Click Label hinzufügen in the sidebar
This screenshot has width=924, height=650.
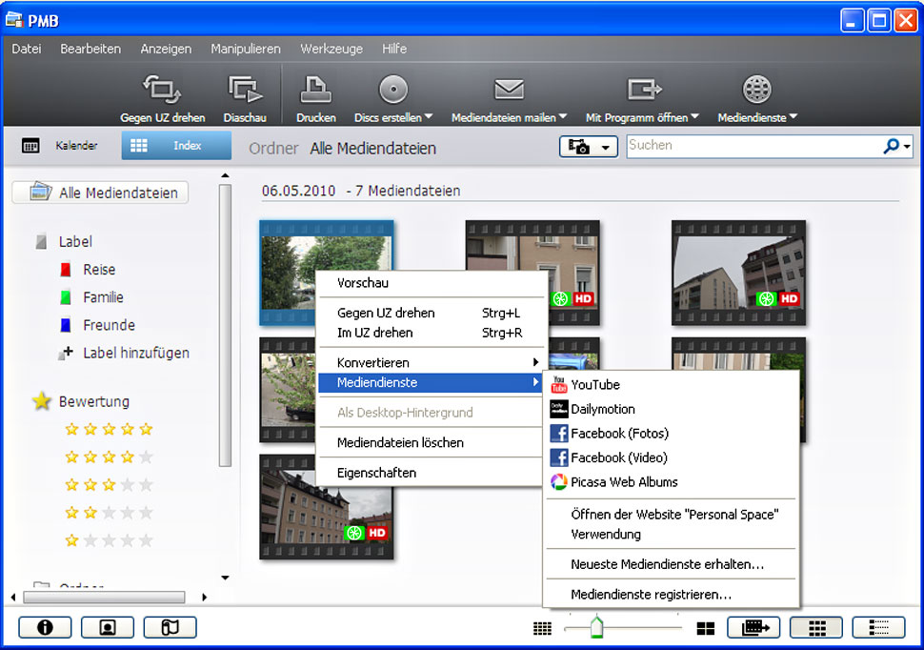coord(135,353)
